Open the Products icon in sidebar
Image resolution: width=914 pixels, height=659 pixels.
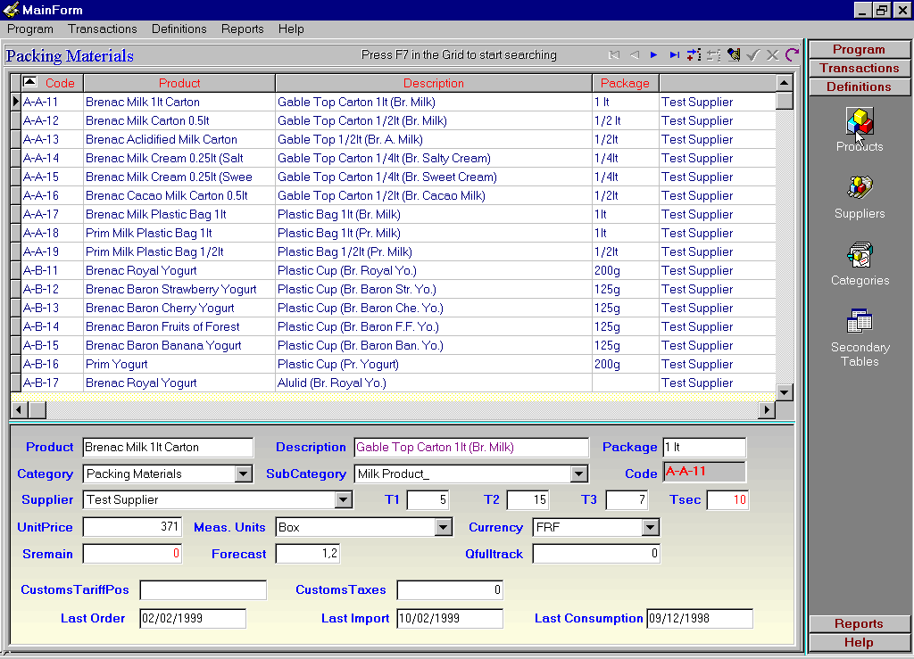[860, 122]
